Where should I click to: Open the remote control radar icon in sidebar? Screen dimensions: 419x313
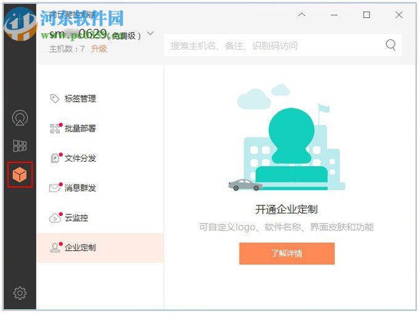point(20,117)
